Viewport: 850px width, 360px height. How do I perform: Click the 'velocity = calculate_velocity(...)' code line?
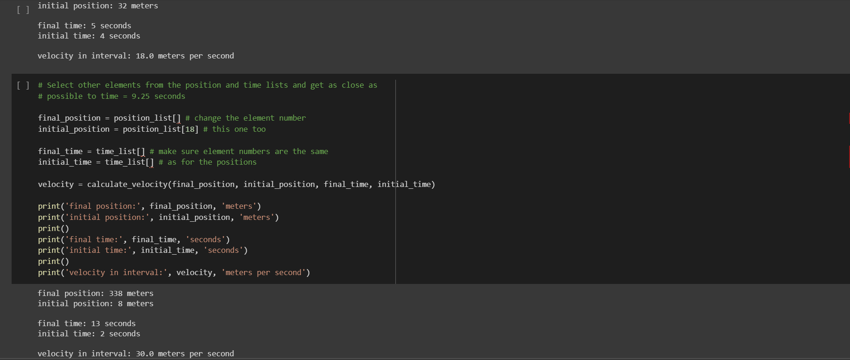[237, 184]
